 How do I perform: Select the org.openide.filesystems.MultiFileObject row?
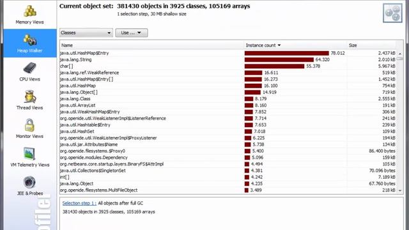228,190
